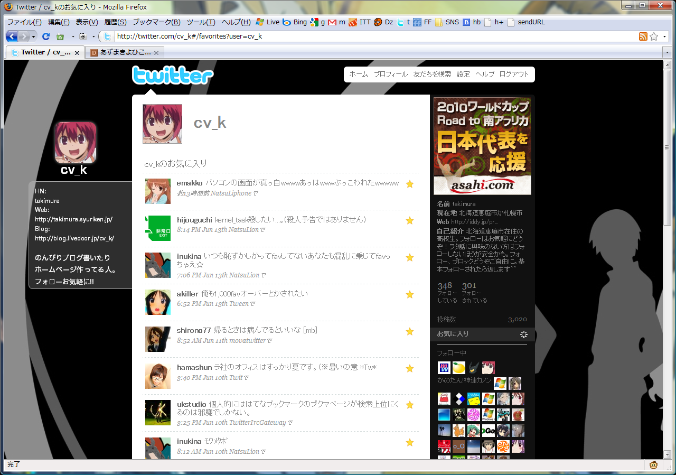The height and width of the screenshot is (475, 676).
Task: Reload the page with the refresh icon
Action: pyautogui.click(x=46, y=36)
